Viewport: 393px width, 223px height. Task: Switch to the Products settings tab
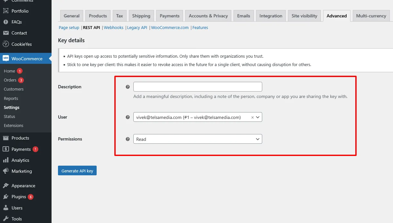click(98, 16)
